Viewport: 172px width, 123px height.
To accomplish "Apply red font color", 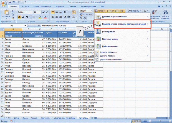I will click(x=45, y=17).
